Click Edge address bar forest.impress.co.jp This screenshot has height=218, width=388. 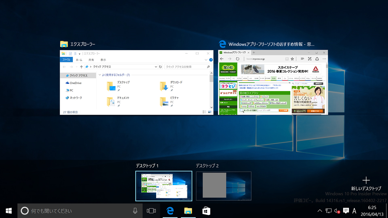point(255,59)
